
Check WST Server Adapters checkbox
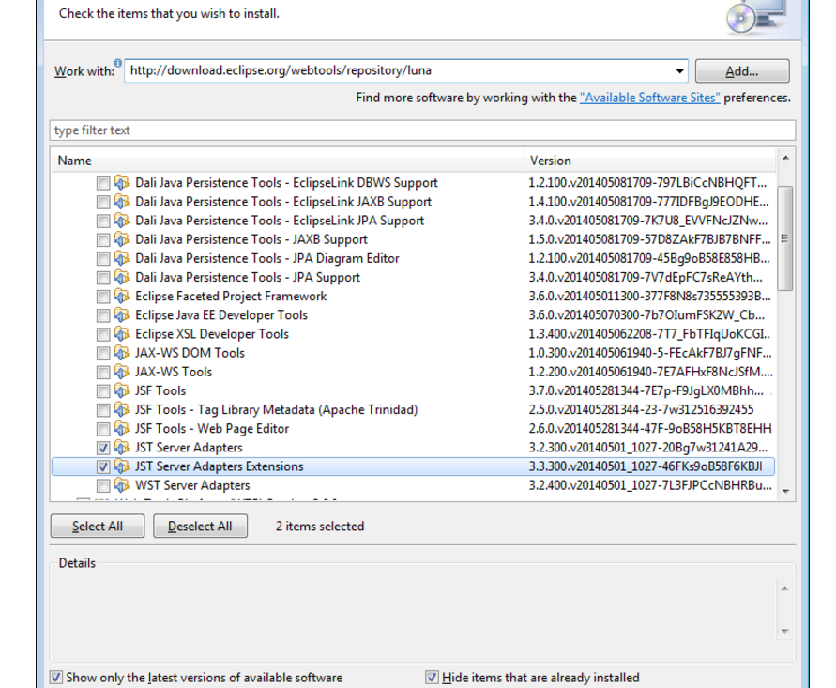[103, 486]
